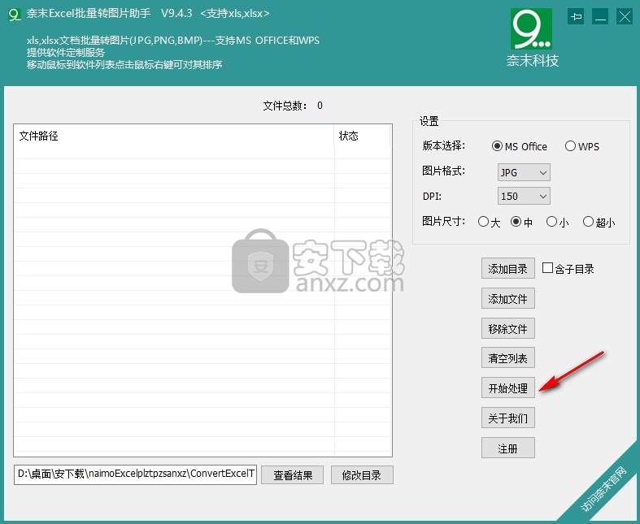Close the application window
This screenshot has width=640, height=524.
[x=625, y=17]
